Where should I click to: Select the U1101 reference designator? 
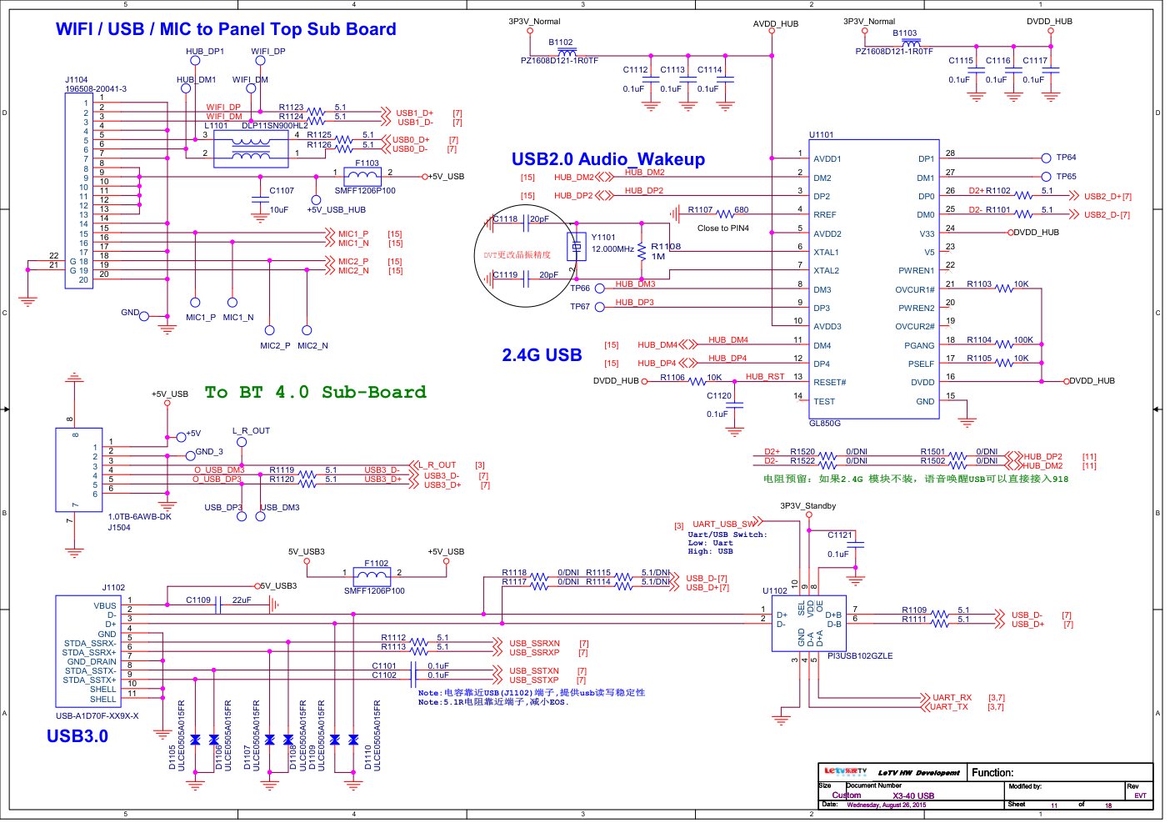click(821, 134)
